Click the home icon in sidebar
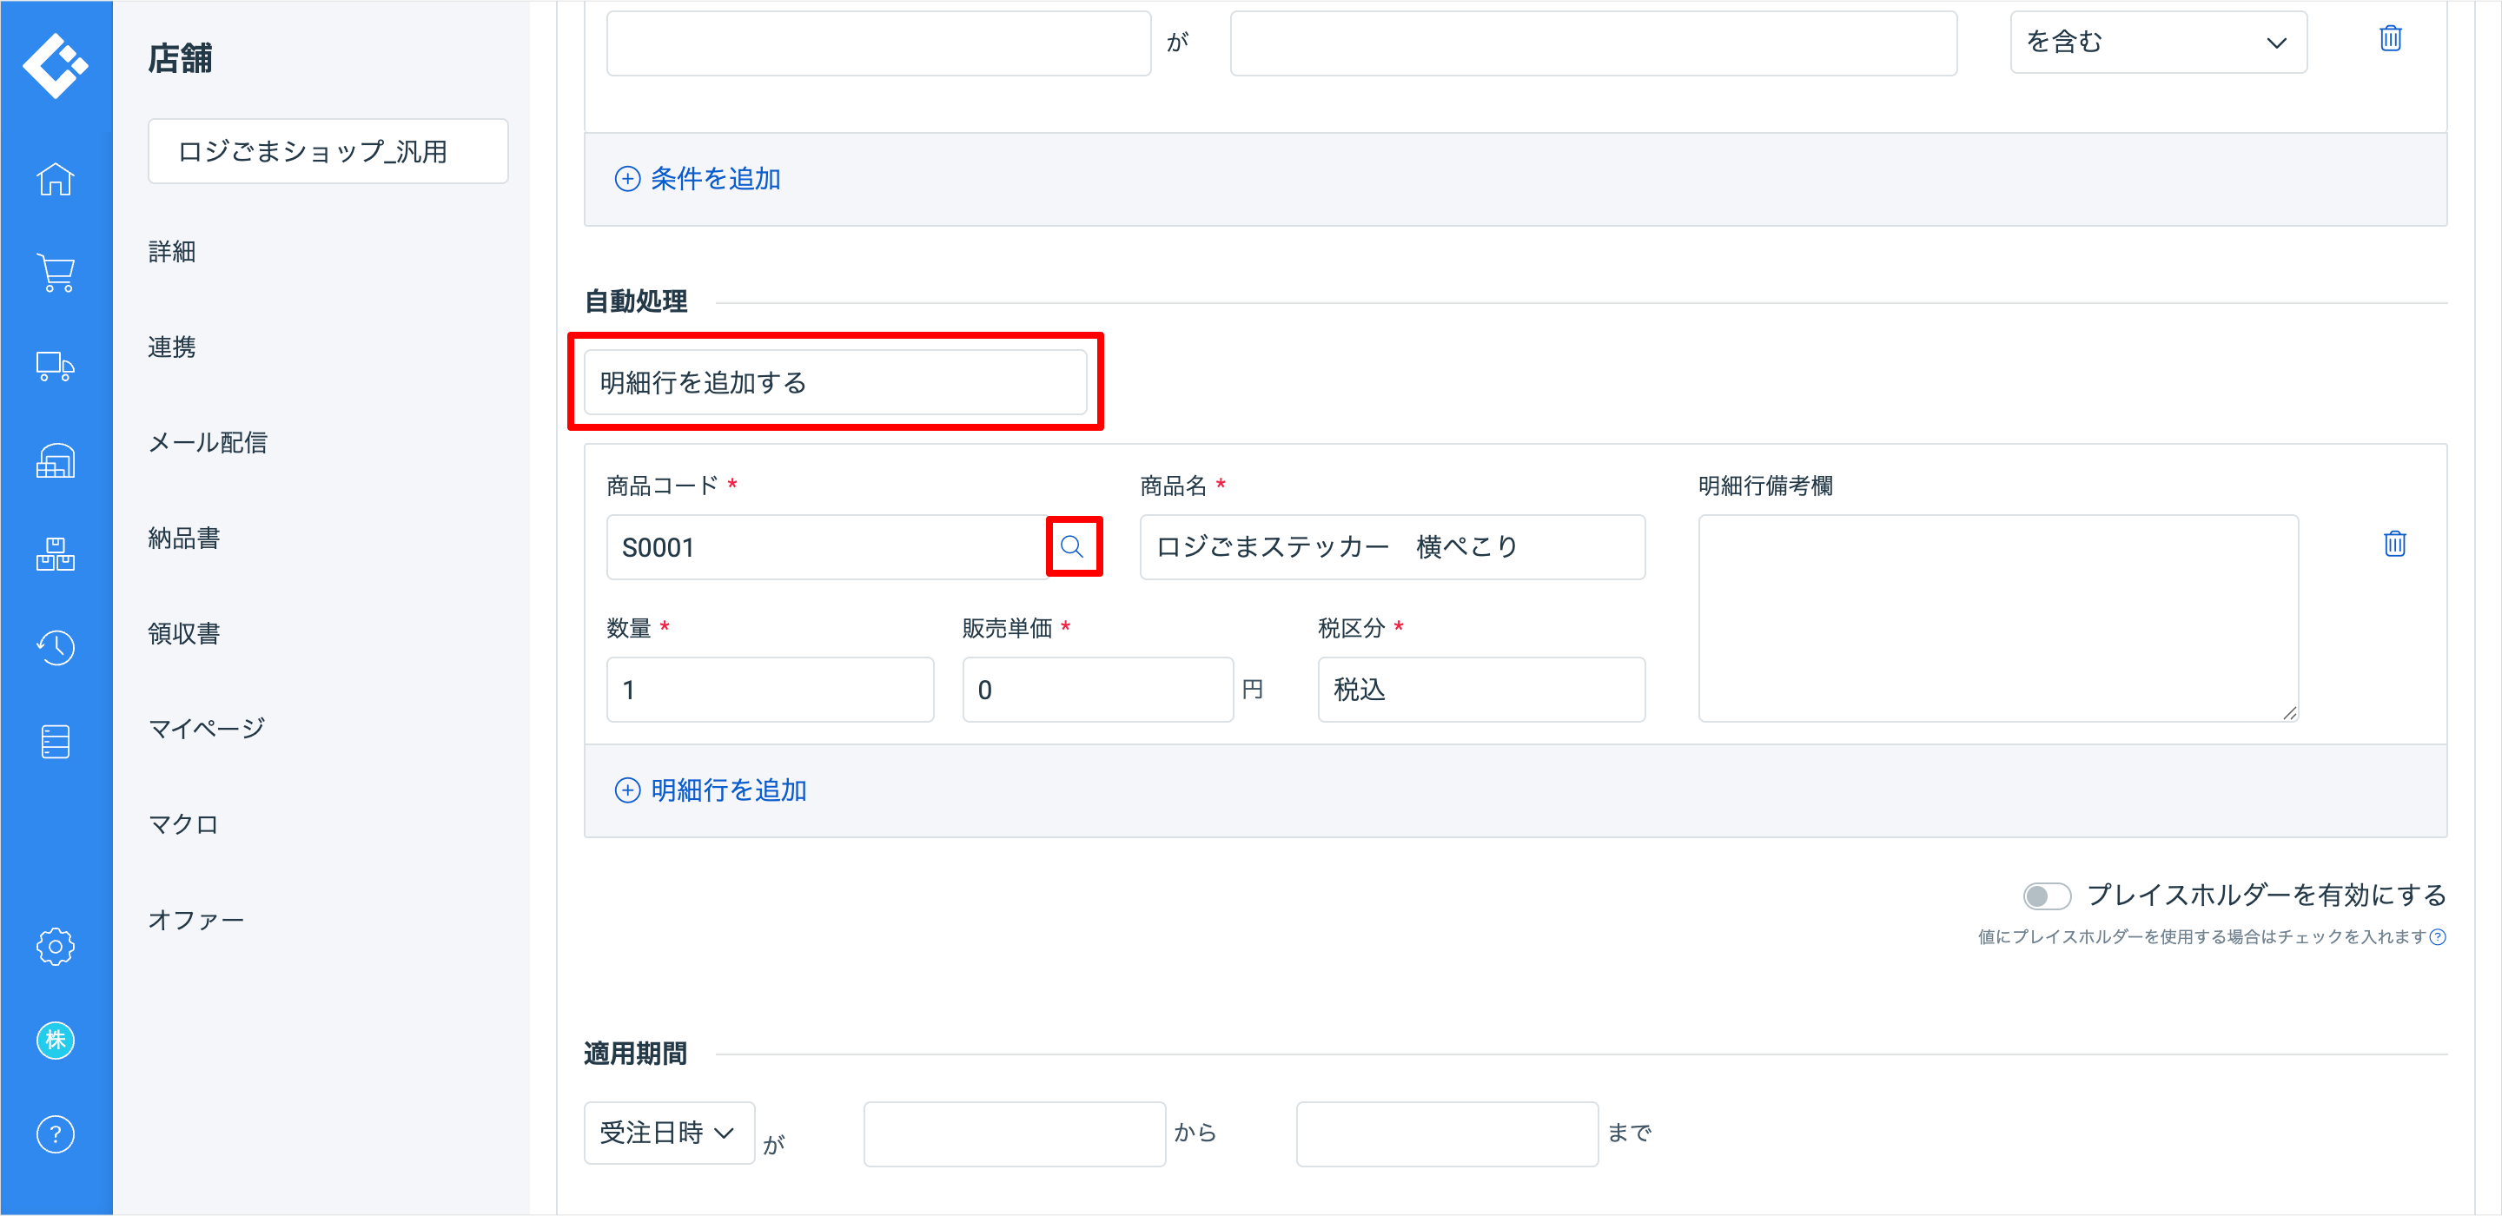 [x=56, y=180]
